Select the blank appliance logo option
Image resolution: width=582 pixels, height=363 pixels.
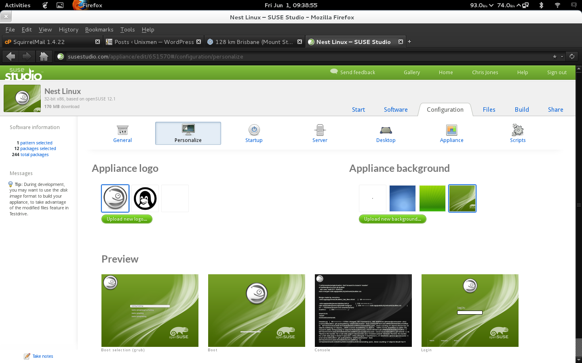pyautogui.click(x=175, y=198)
